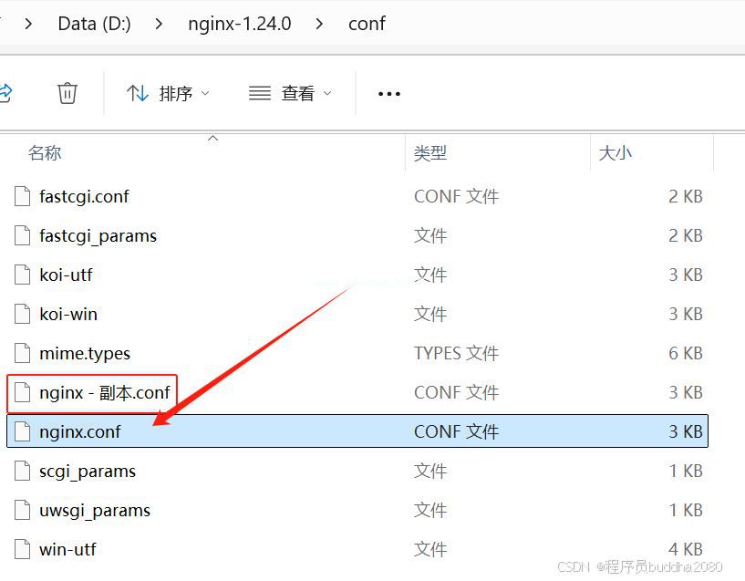
Task: Sort by 类型 column header
Action: (x=430, y=153)
